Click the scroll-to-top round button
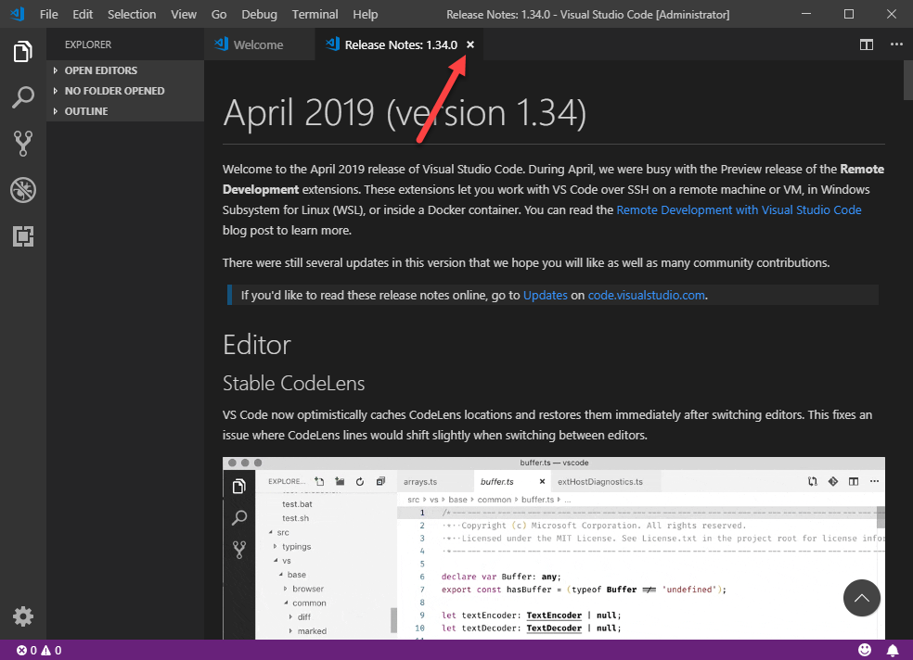913x660 pixels. point(862,598)
